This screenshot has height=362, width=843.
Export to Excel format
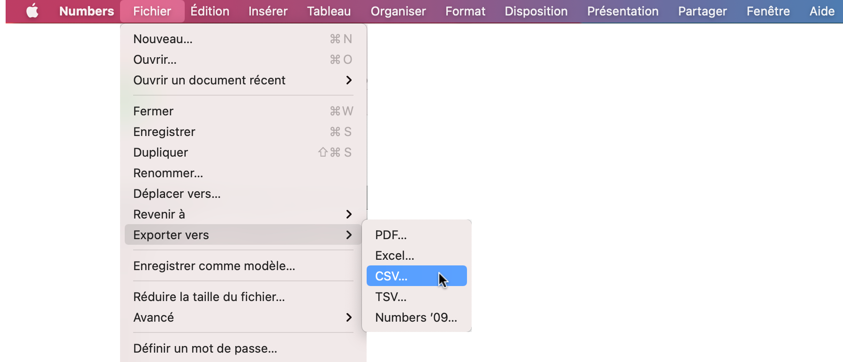(x=394, y=255)
